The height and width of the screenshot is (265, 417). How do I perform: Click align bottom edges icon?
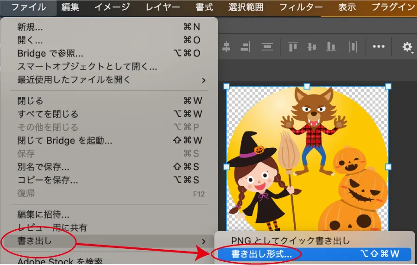click(331, 47)
